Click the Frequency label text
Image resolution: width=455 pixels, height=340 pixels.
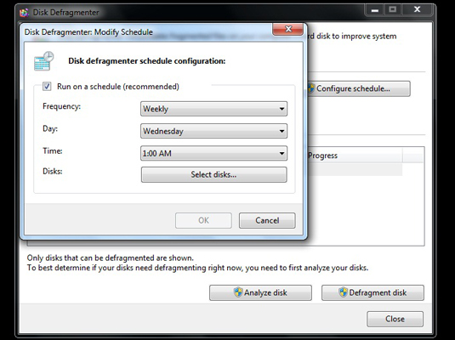pyautogui.click(x=61, y=106)
